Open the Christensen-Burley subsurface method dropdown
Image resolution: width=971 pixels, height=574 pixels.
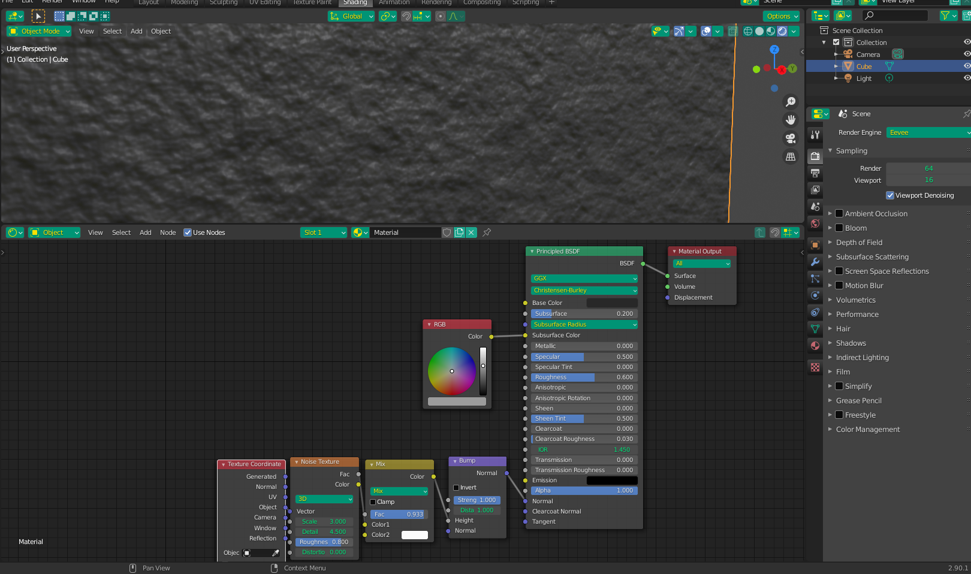coord(584,291)
